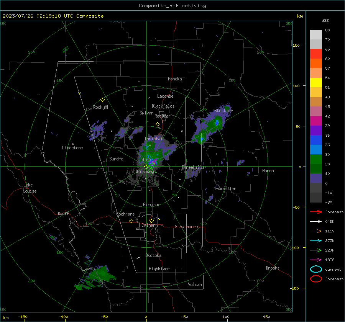Pick the cyan 27ZW arrow legend icon
The width and height of the screenshot is (345, 322).
pyautogui.click(x=316, y=241)
